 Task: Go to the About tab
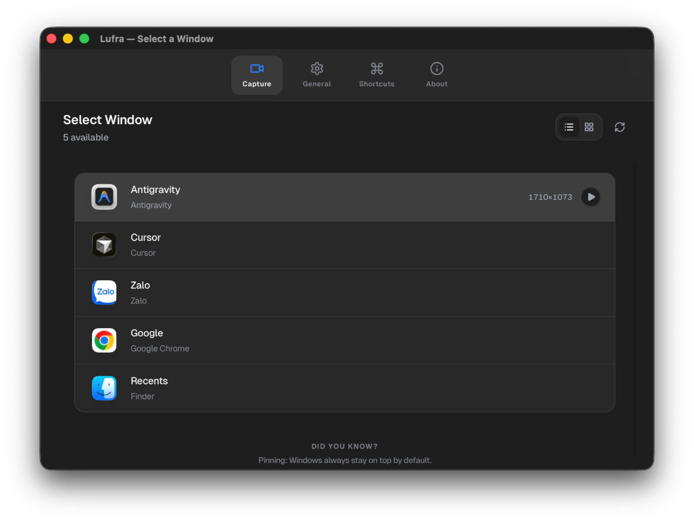point(437,75)
